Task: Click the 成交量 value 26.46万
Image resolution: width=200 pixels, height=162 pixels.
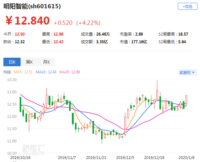Action: [103, 34]
